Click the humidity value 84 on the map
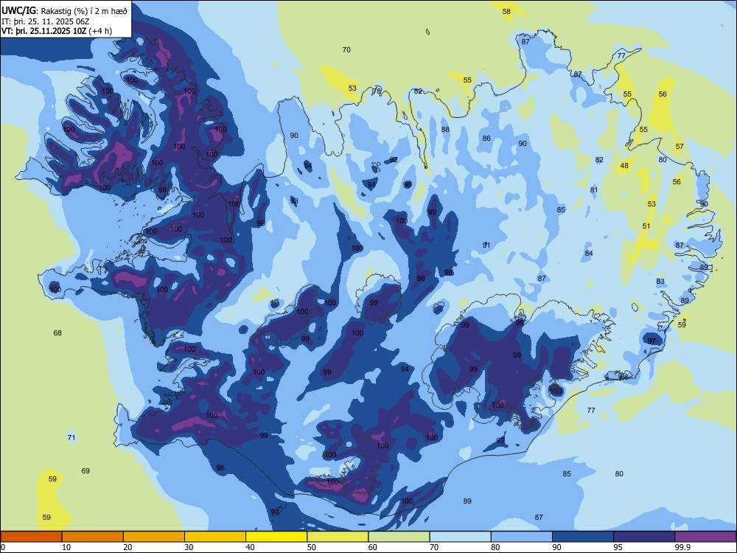Screen dimensions: 737x553 [x=589, y=254]
